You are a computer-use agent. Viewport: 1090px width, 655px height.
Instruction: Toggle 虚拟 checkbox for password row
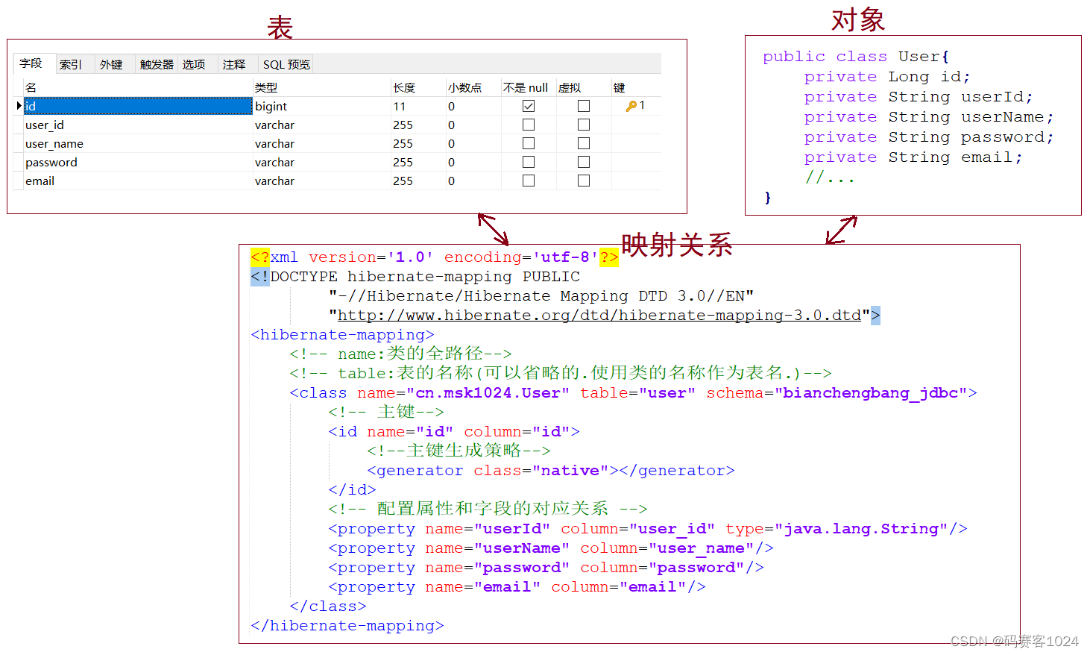584,162
